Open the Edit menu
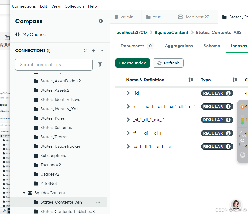248x214 pixels. tap(44, 6)
